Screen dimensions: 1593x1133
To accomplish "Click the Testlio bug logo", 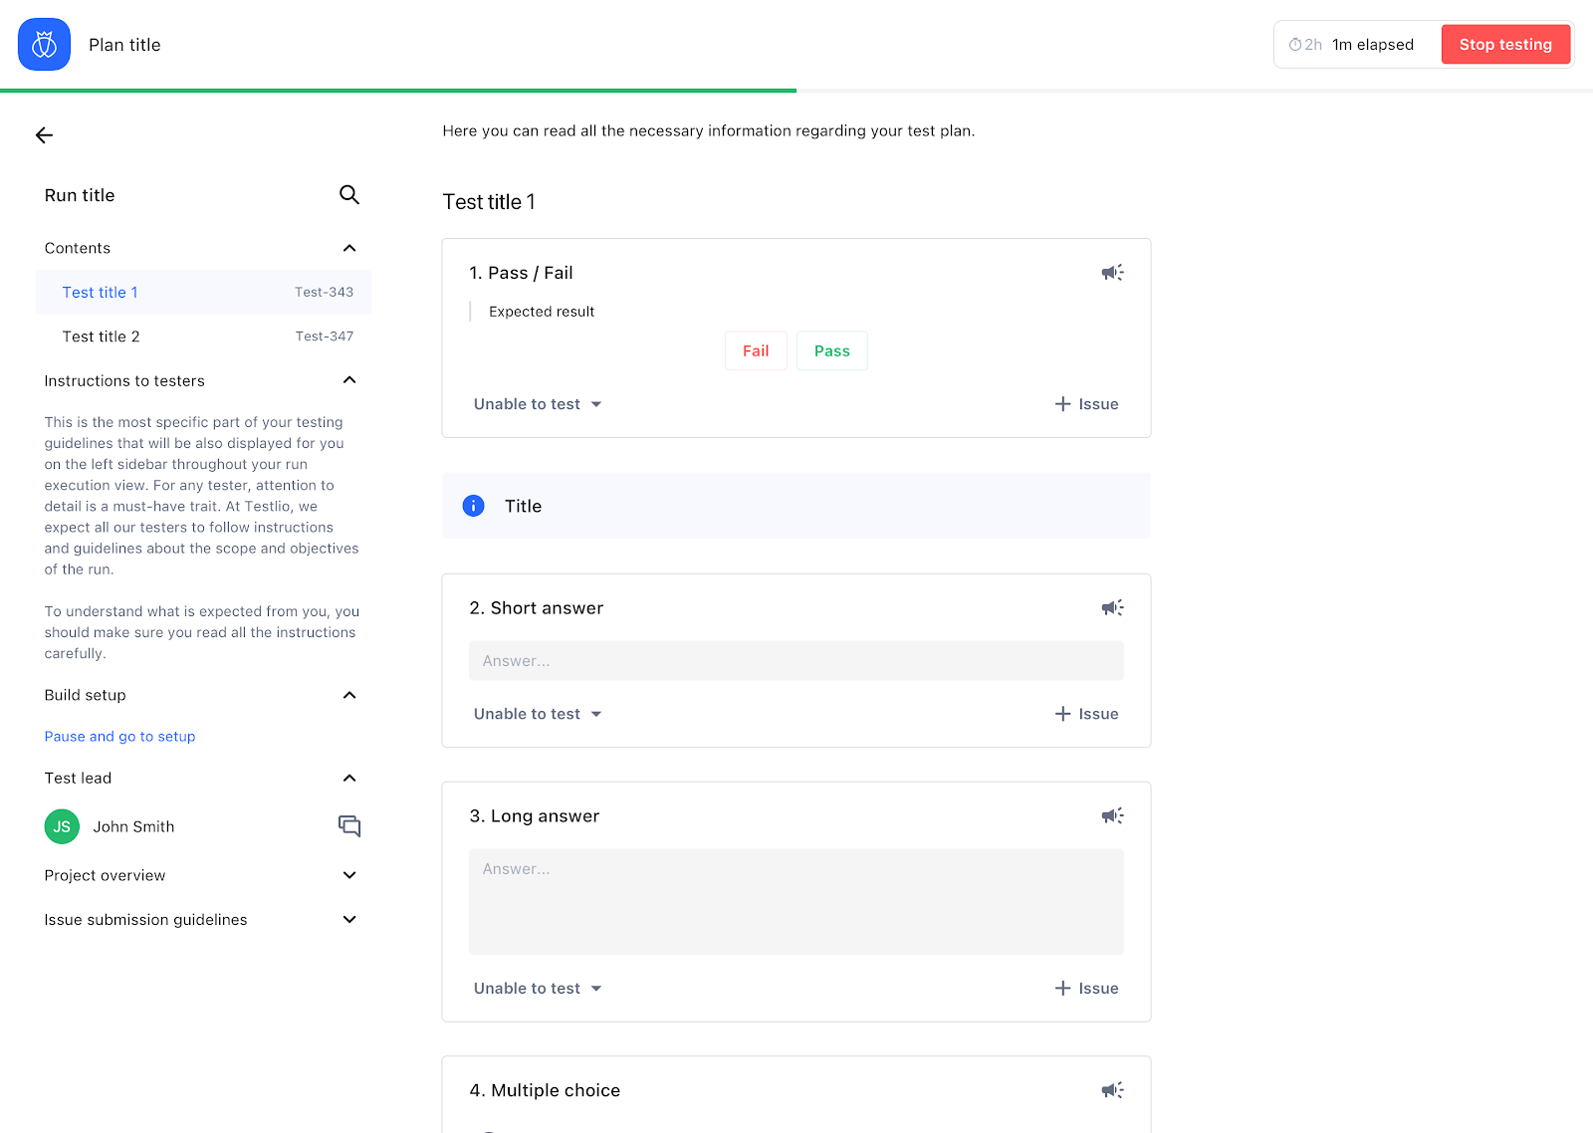I will (44, 44).
